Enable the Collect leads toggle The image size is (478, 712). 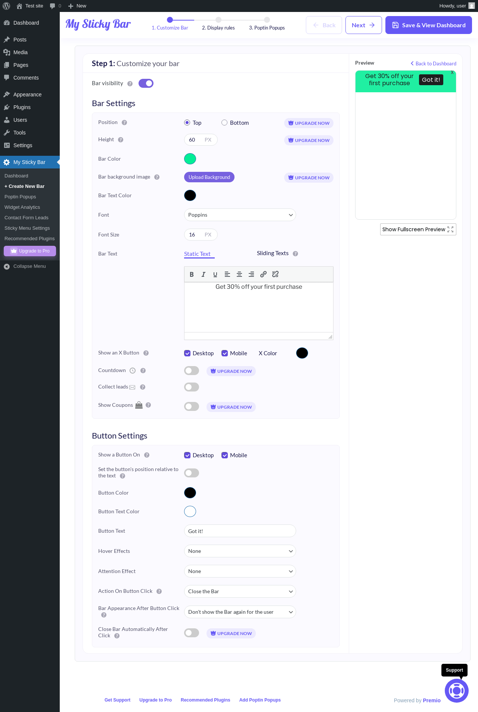point(192,387)
